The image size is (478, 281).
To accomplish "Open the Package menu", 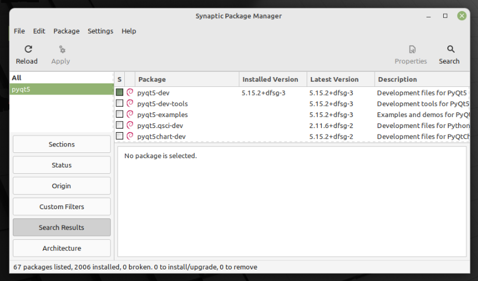I will click(x=66, y=31).
